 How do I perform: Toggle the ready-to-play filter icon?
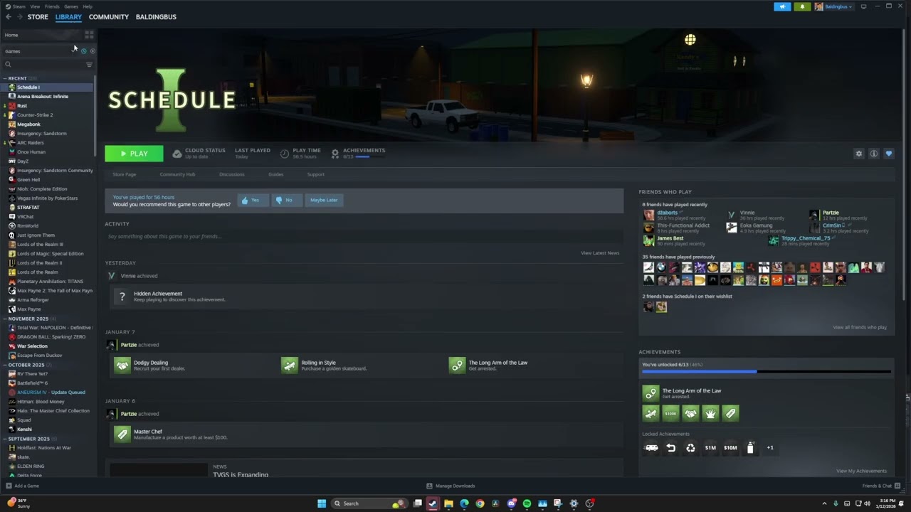(x=93, y=51)
